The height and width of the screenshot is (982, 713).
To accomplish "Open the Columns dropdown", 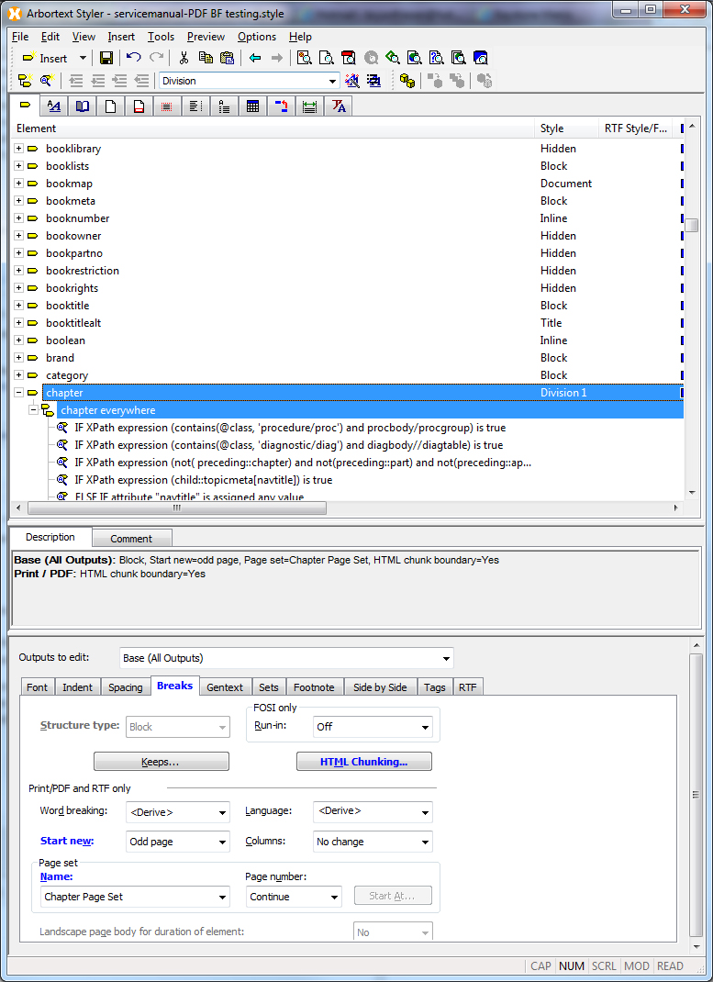I will point(373,842).
